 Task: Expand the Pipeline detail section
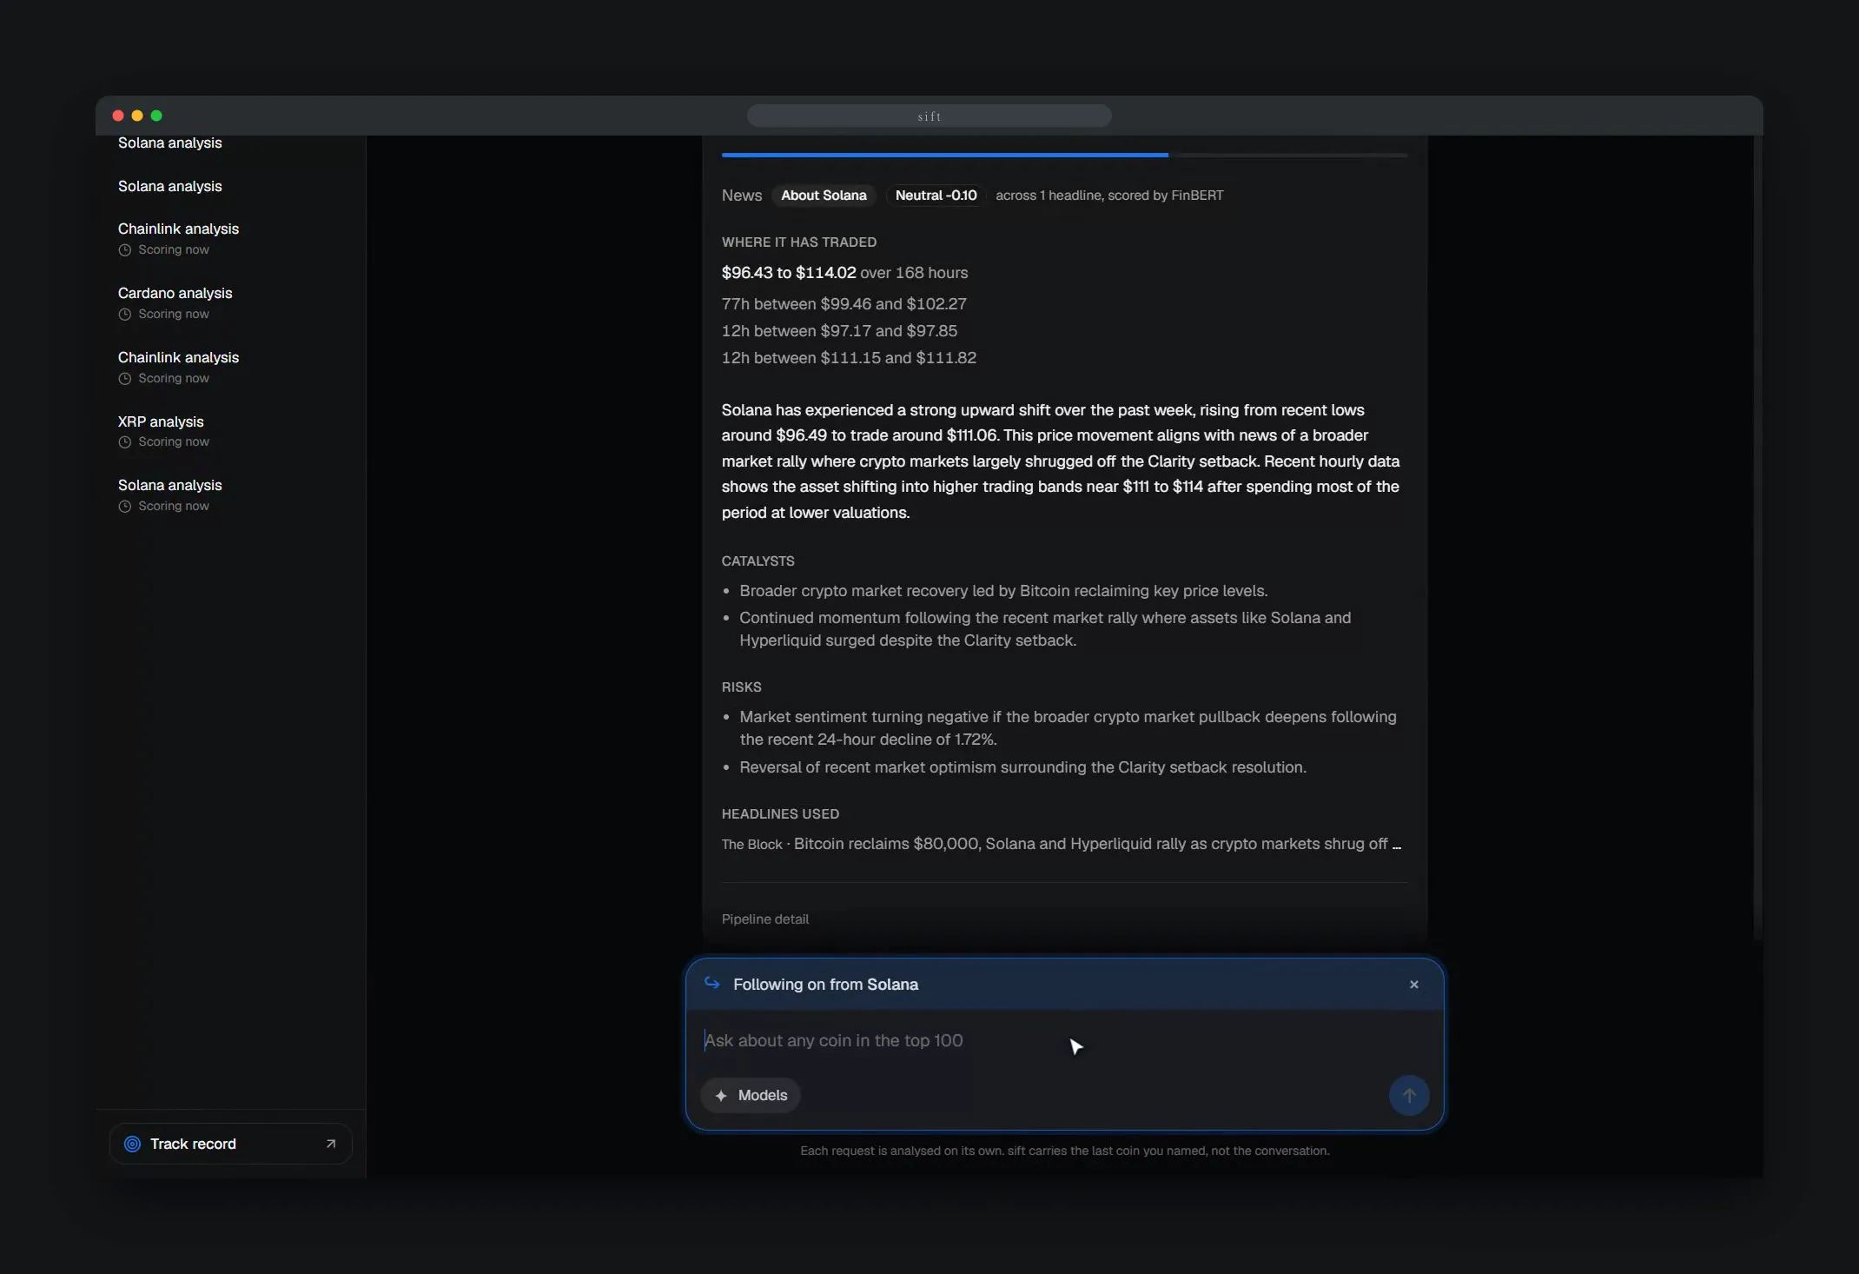[764, 919]
